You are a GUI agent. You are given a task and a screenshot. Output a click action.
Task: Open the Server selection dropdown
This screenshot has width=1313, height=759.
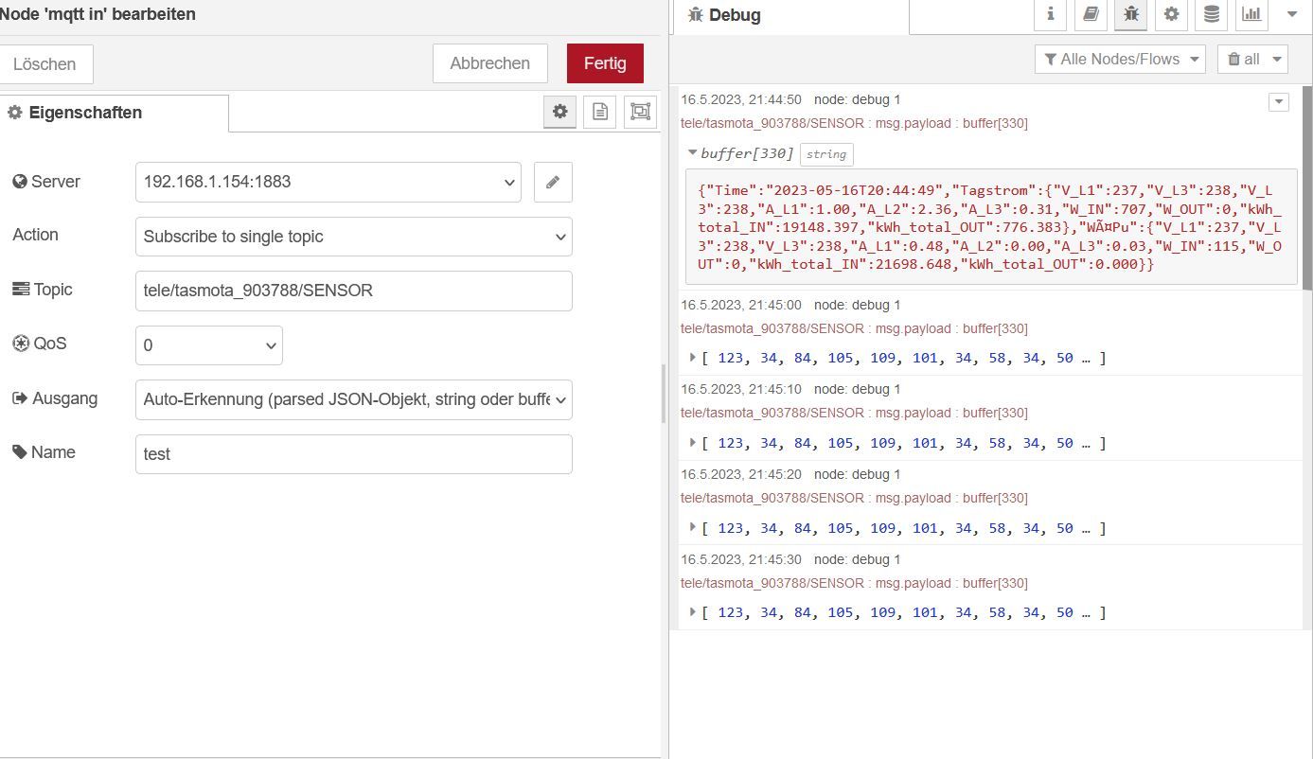click(328, 182)
